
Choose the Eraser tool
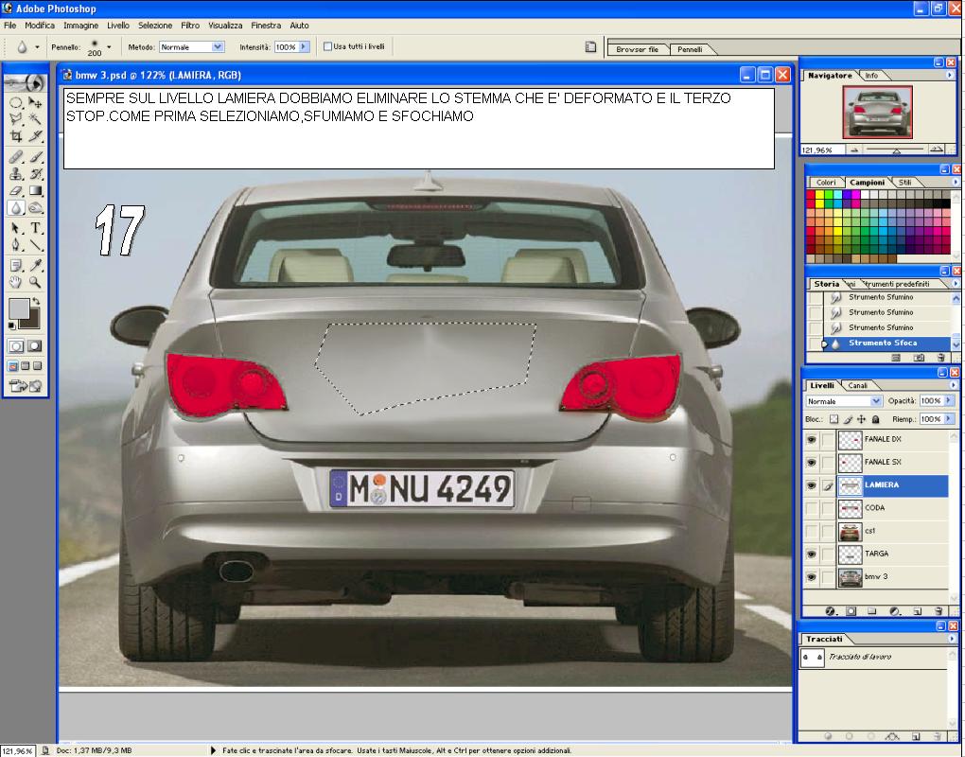(x=17, y=191)
